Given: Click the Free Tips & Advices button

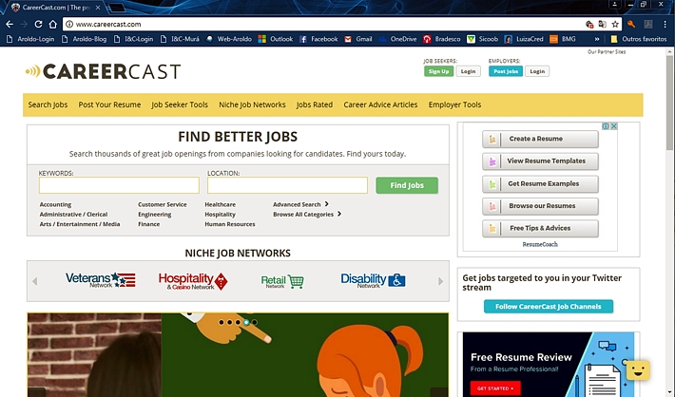Looking at the screenshot, I should pos(540,228).
